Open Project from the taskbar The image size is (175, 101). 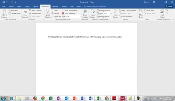[x=99, y=98]
